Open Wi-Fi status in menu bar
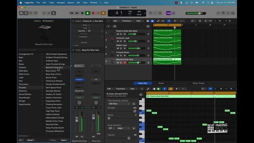254x143 pixels. [203, 3]
